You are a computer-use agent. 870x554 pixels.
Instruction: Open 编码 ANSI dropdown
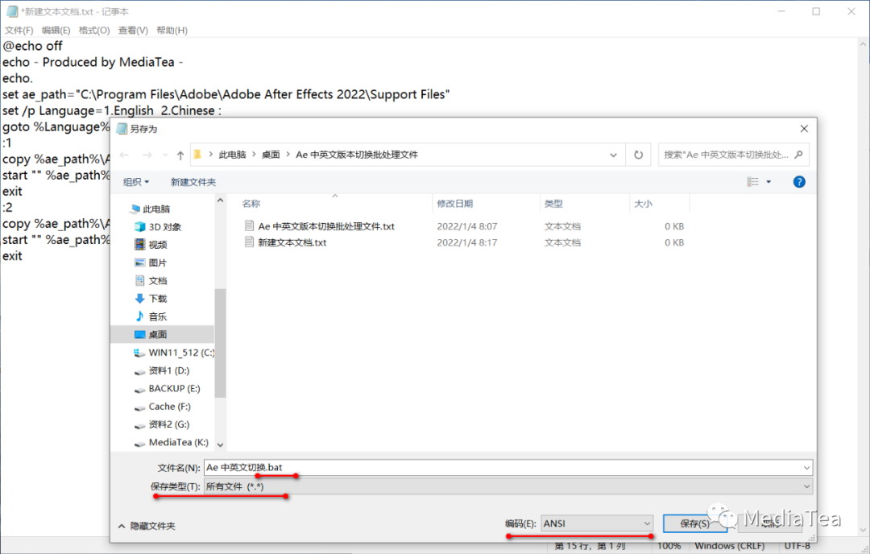pos(597,523)
